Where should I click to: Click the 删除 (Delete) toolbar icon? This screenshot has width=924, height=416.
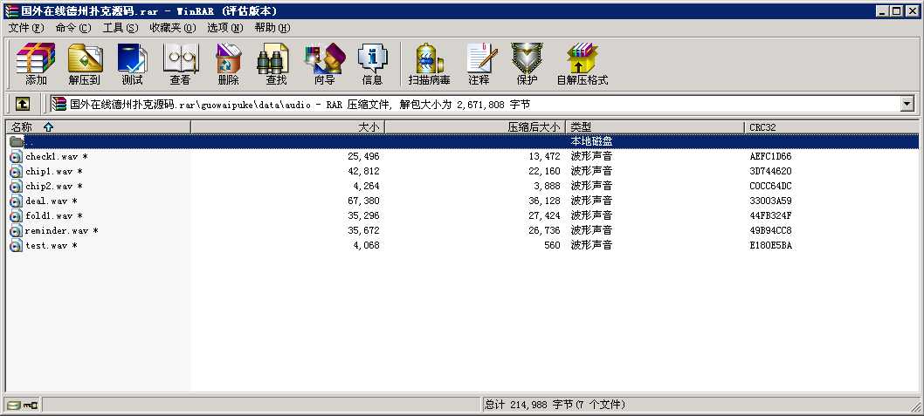pos(228,64)
